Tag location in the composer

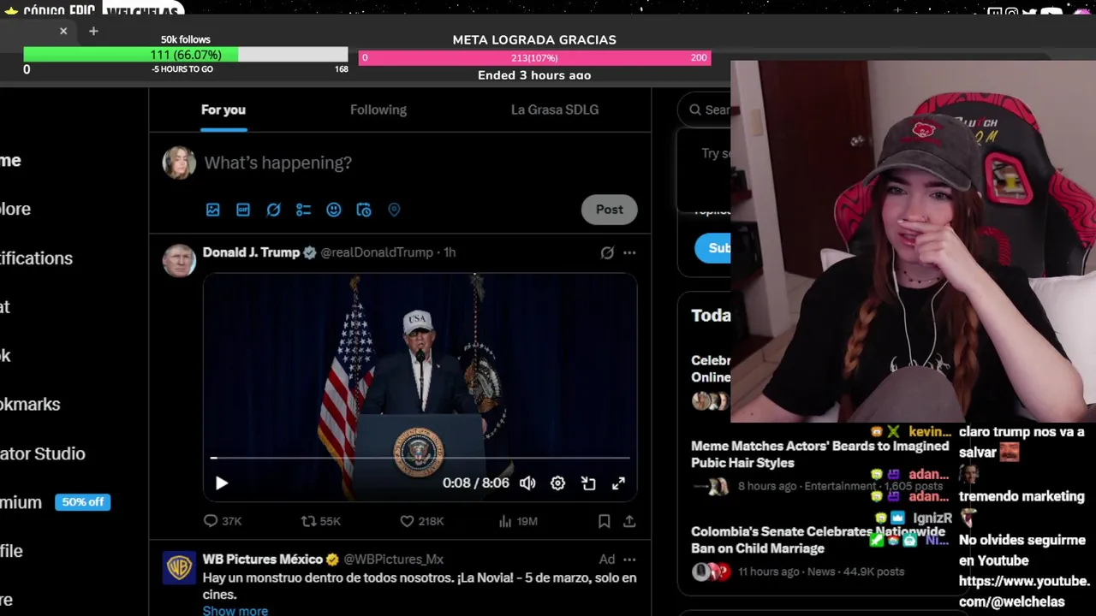[394, 210]
